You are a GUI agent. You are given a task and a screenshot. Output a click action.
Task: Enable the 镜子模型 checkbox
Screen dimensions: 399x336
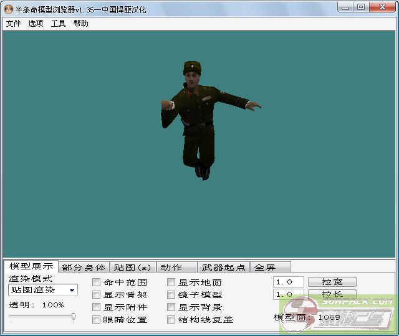pos(171,295)
